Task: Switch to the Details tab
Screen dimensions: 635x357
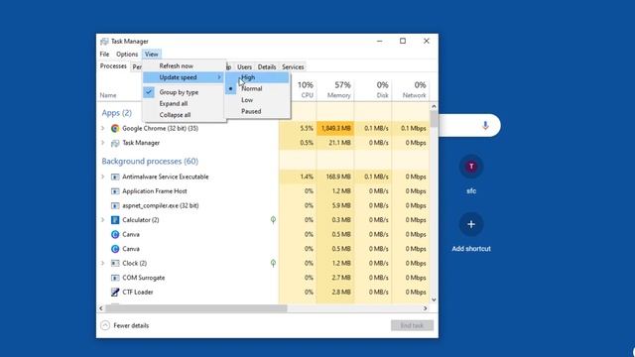Action: click(x=267, y=67)
